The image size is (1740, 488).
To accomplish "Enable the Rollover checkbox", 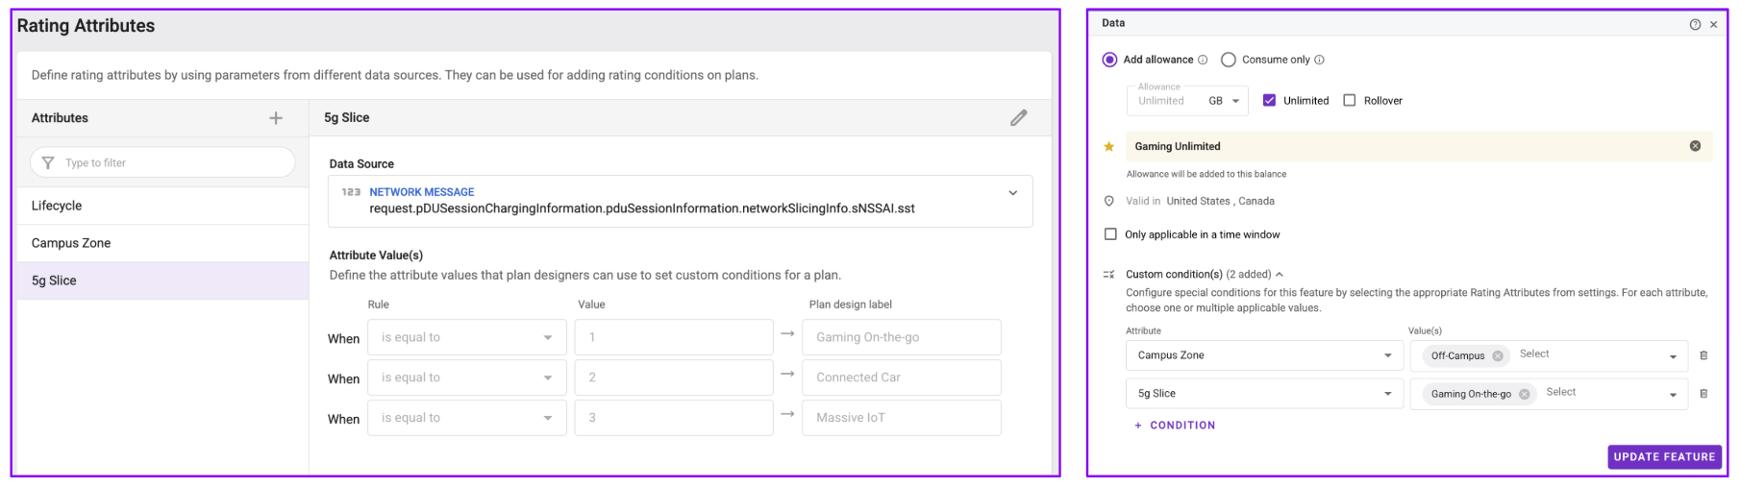I will point(1350,101).
